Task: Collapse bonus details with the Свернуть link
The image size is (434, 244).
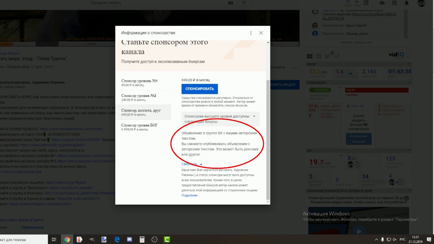Action: 192,164
